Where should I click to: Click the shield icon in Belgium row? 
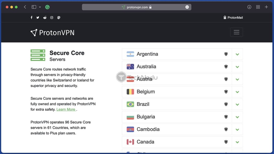226,92
